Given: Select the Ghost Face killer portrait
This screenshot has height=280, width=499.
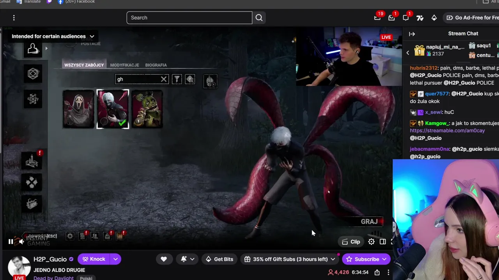Looking at the screenshot, I should point(78,109).
